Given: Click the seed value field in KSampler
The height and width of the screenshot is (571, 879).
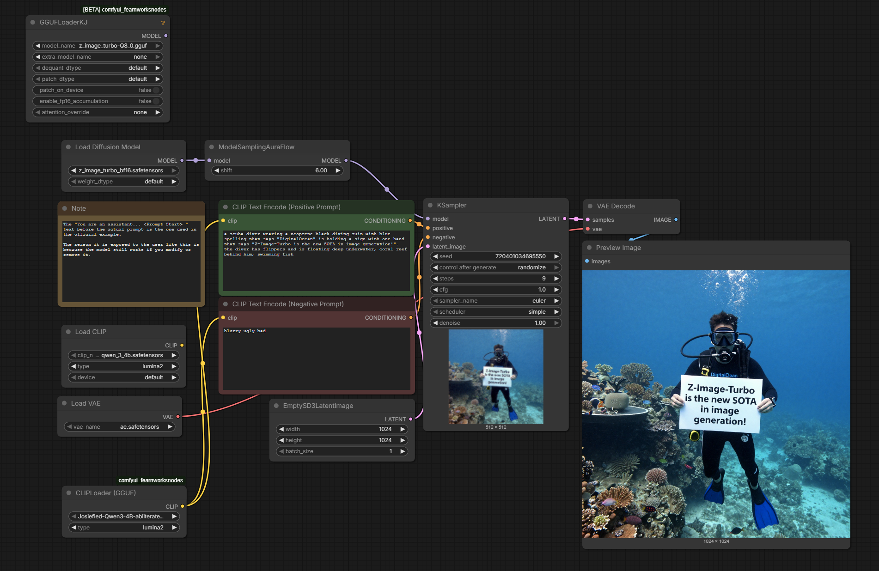Looking at the screenshot, I should [496, 256].
